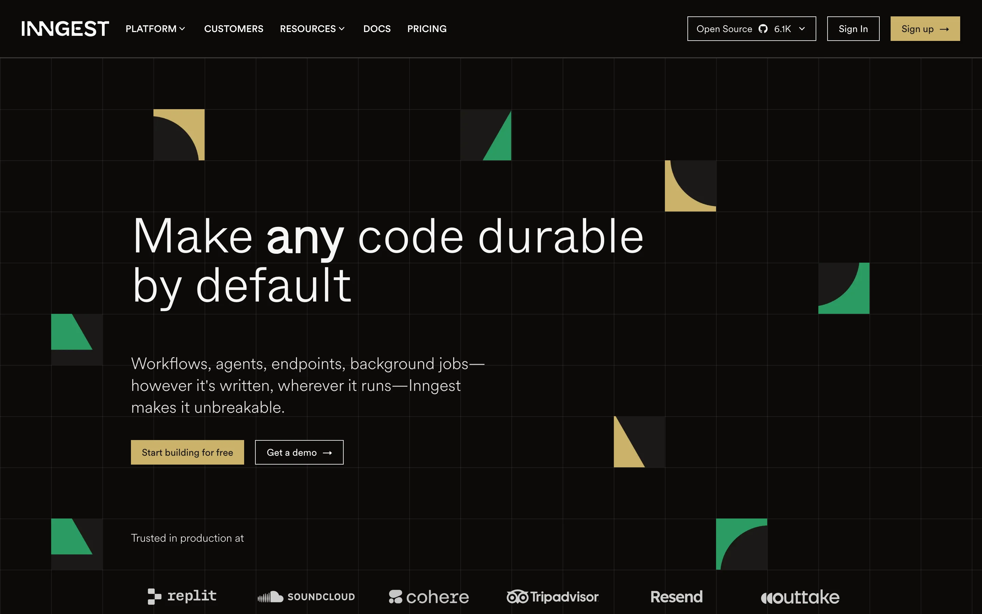982x614 pixels.
Task: Expand the Platform menu chevron
Action: (x=182, y=29)
